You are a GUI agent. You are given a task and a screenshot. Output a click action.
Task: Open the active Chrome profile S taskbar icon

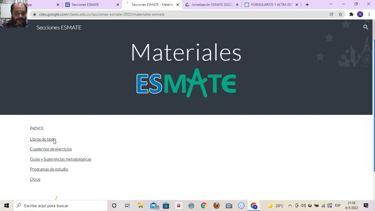click(x=254, y=205)
